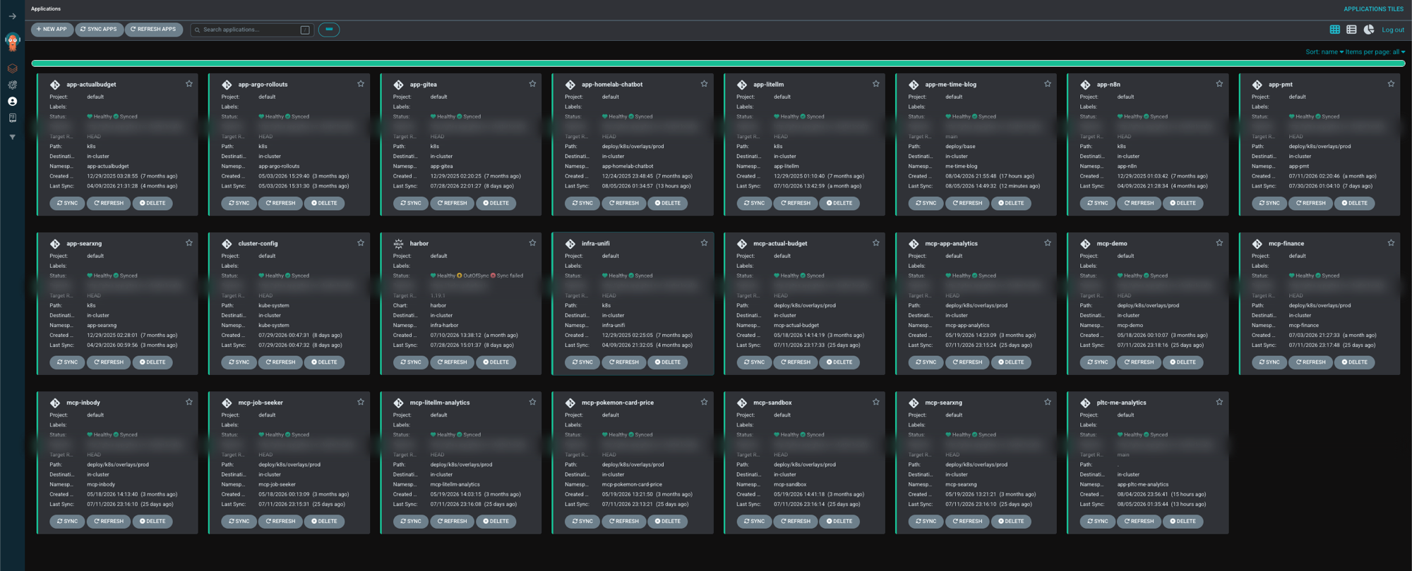Open mcp-app-analytics application title

951,244
